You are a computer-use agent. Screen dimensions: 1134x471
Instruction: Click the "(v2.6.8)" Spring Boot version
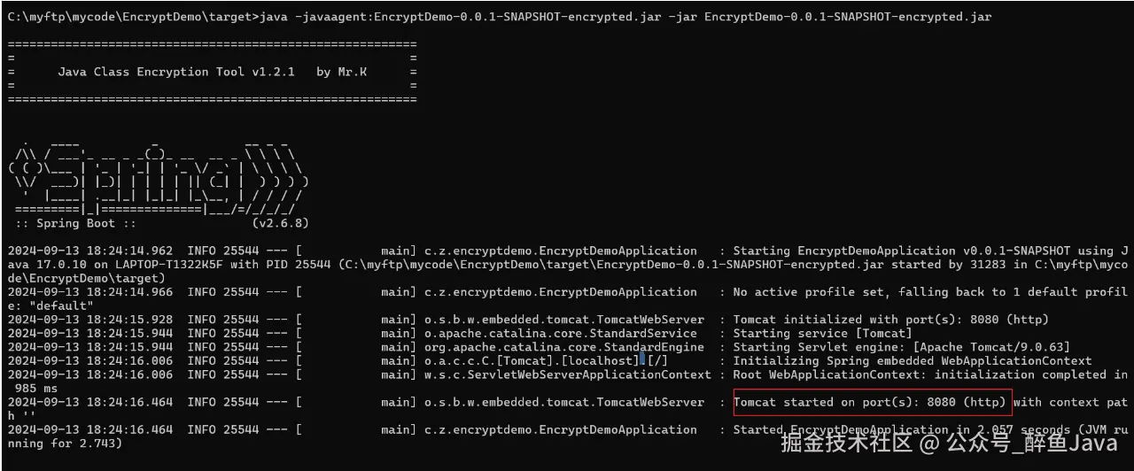coord(280,223)
